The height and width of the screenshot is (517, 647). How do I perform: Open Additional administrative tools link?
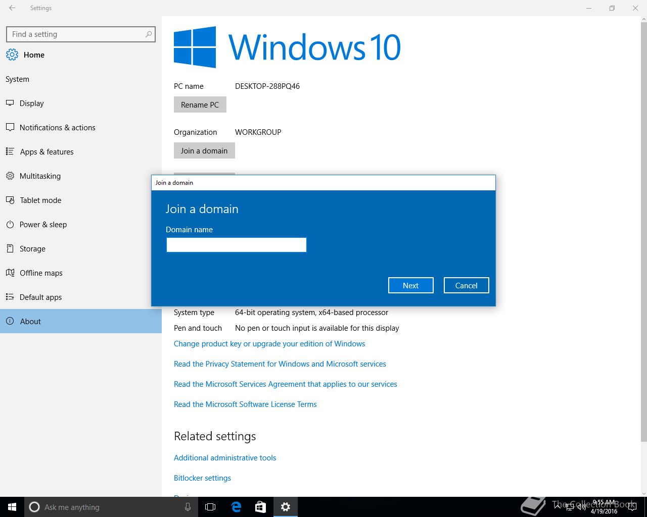pyautogui.click(x=225, y=457)
